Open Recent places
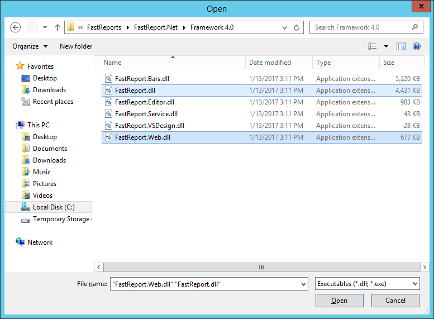434x319 pixels. coord(53,102)
